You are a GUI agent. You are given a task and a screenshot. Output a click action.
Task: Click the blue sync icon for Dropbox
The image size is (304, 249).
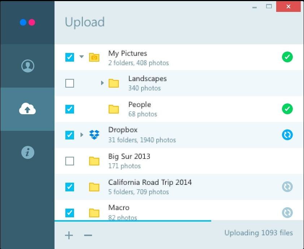pos(287,135)
